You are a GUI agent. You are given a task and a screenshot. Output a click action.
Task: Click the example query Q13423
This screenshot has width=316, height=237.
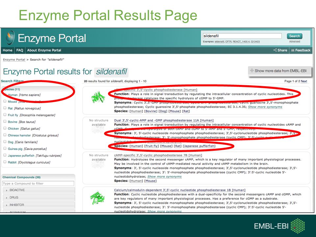tap(255, 41)
